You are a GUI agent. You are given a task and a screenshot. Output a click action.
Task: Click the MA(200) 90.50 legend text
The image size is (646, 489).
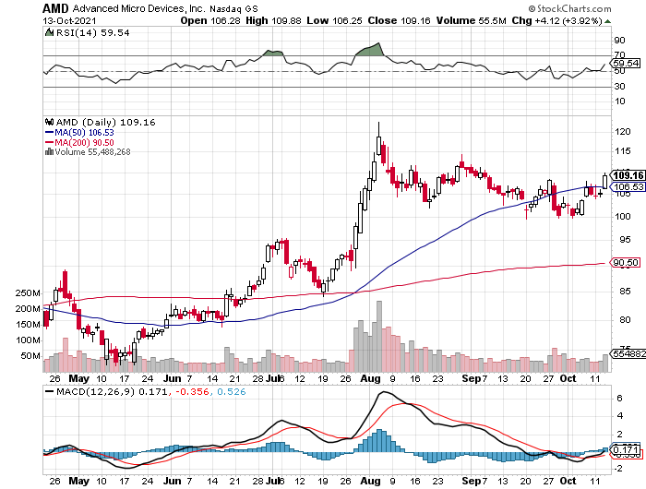(x=84, y=142)
